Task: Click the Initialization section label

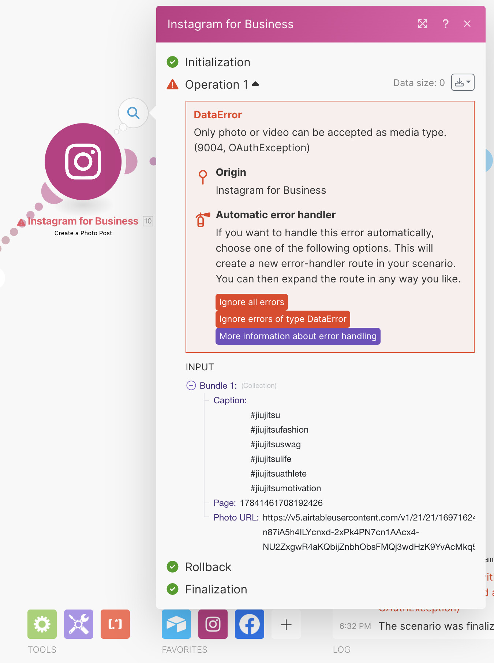Action: 218,62
